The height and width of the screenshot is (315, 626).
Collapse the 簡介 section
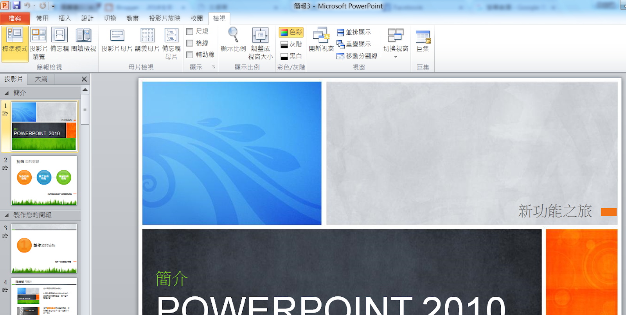click(6, 93)
